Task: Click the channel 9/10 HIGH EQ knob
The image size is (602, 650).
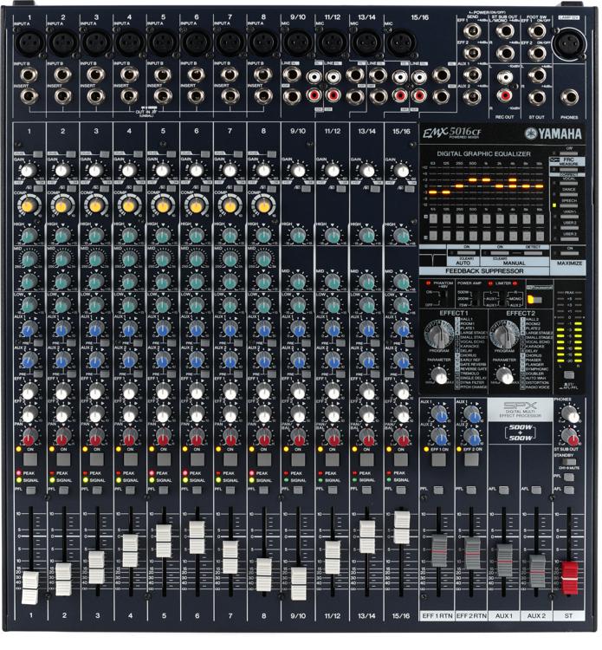Action: coord(298,235)
